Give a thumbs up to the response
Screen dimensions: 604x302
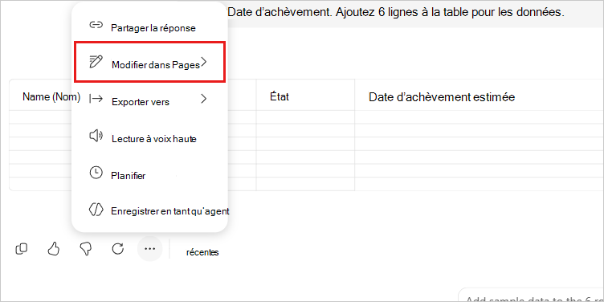(x=54, y=249)
